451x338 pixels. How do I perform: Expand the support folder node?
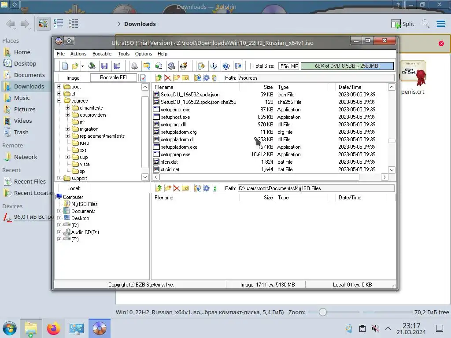point(59,178)
